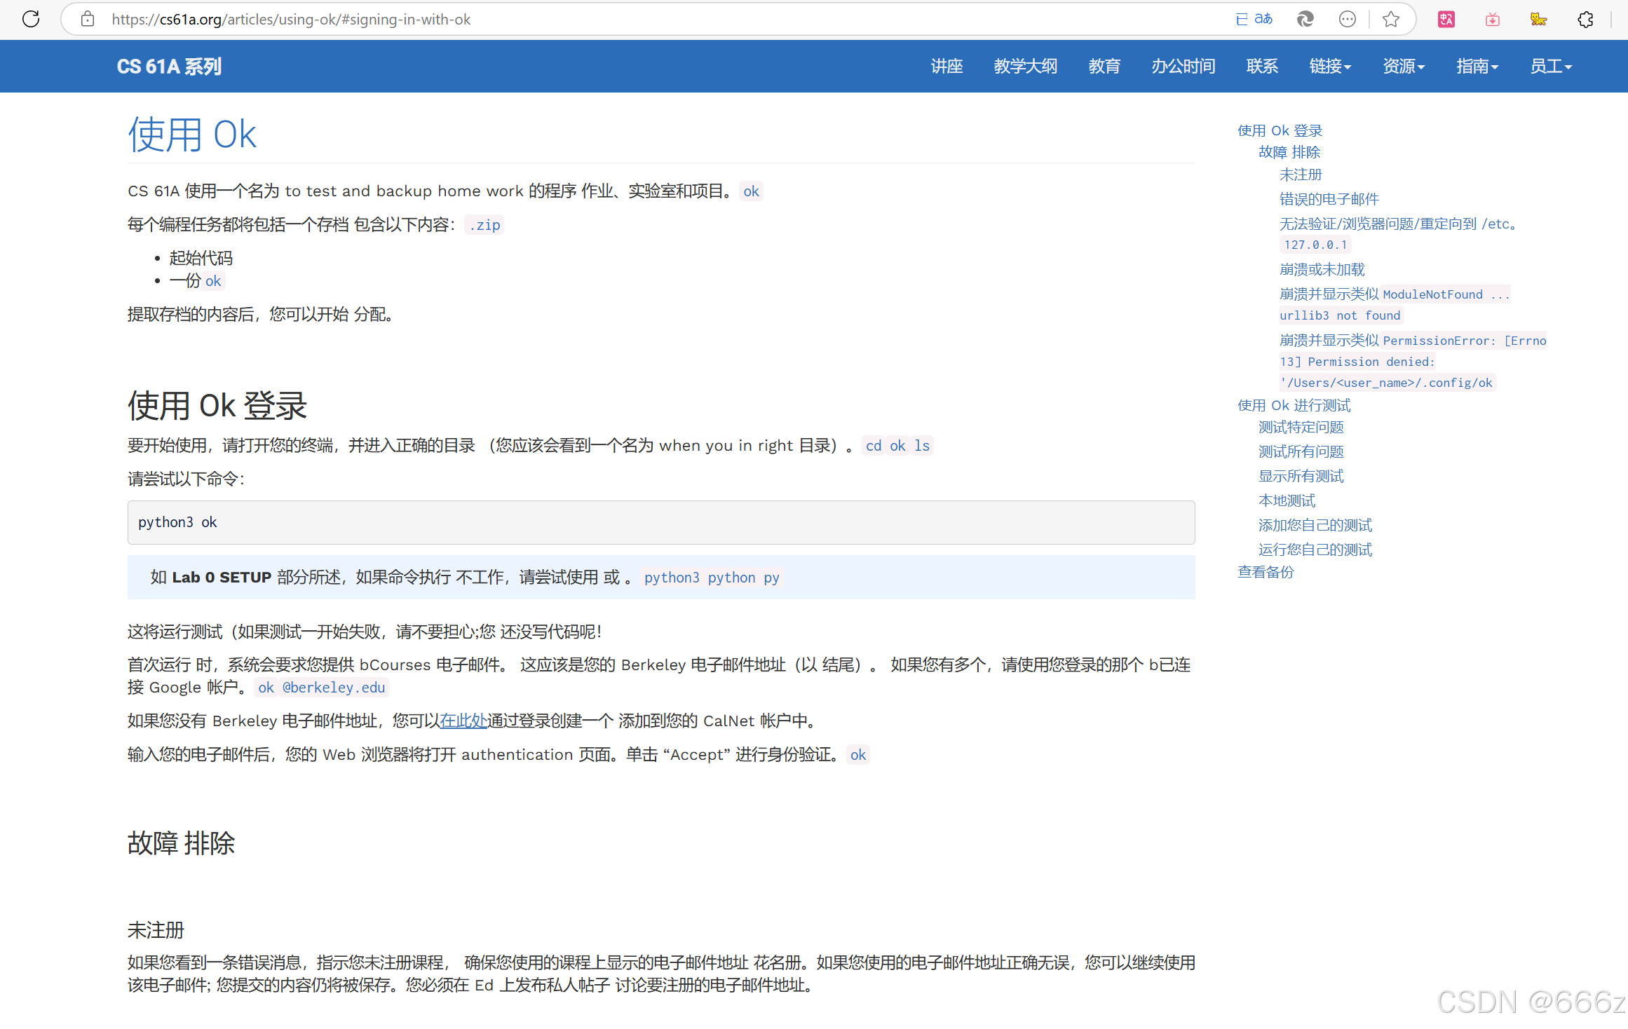Click the translated-page icon in address bar
Image resolution: width=1628 pixels, height=1029 pixels.
pos(1254,19)
